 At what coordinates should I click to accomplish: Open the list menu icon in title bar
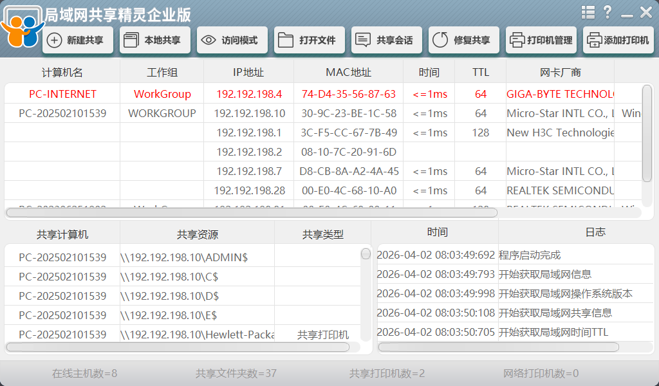coord(588,12)
